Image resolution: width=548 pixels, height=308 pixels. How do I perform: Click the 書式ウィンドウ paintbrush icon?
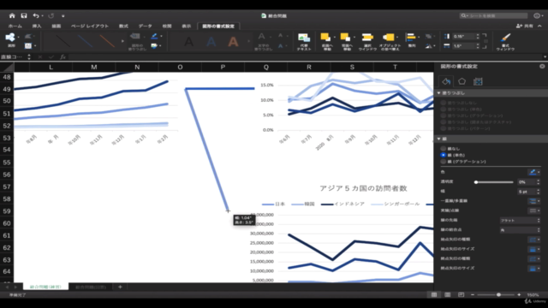pos(505,42)
